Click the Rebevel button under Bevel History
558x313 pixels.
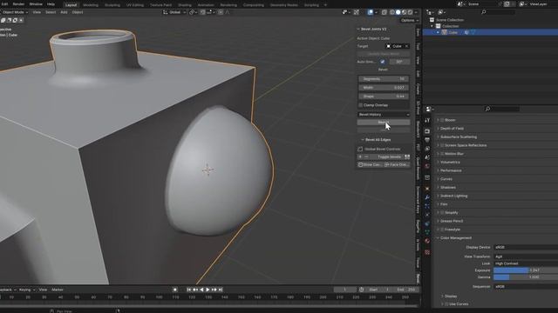tap(384, 123)
